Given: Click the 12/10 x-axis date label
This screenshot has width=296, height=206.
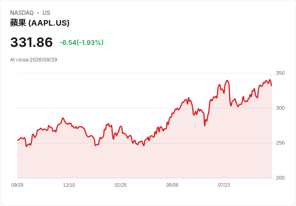Looking at the screenshot, I should click(x=69, y=185).
